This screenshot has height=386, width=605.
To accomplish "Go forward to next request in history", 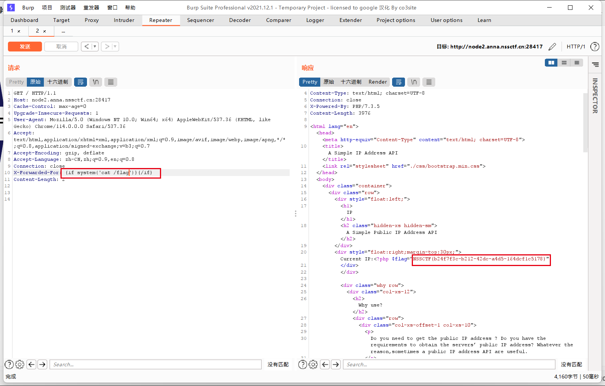I will [107, 47].
